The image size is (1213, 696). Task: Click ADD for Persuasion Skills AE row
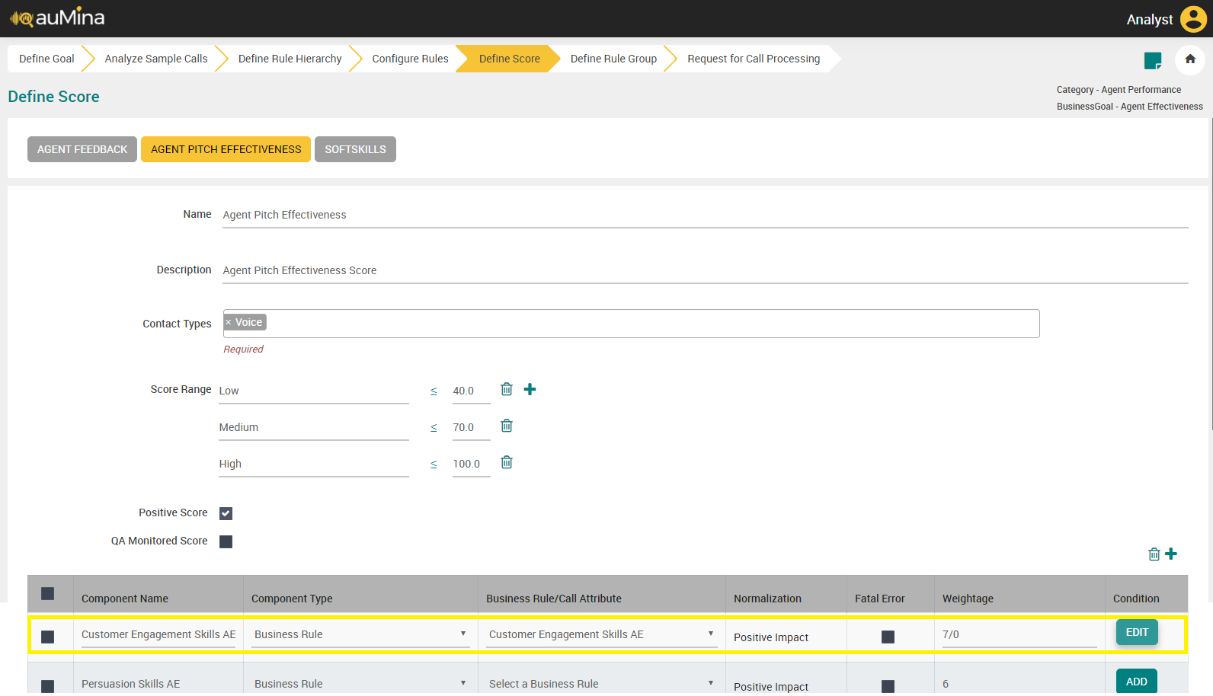pyautogui.click(x=1137, y=682)
